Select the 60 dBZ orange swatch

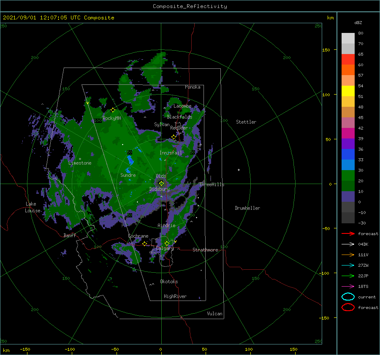click(348, 70)
